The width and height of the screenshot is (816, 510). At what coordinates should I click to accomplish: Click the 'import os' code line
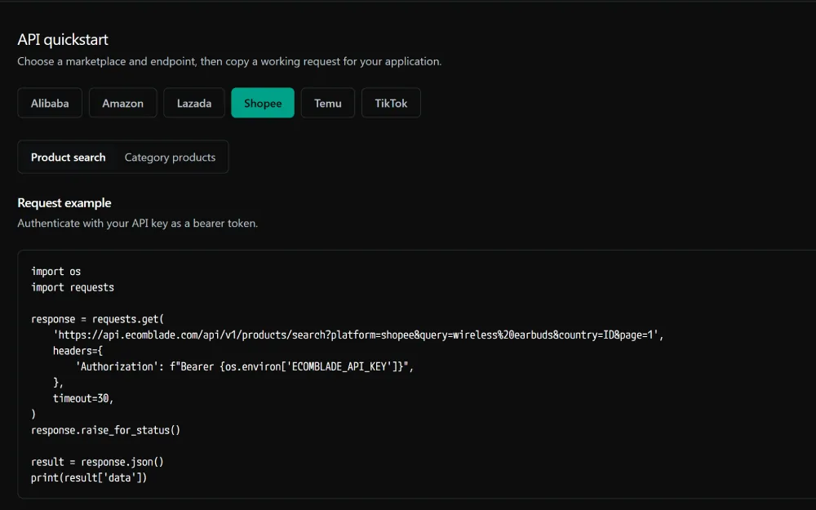coord(55,271)
